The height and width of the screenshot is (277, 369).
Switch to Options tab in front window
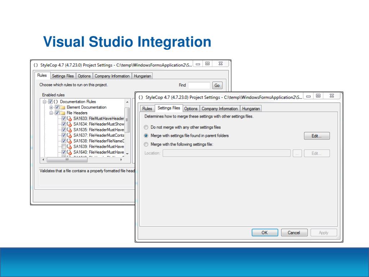coord(191,109)
